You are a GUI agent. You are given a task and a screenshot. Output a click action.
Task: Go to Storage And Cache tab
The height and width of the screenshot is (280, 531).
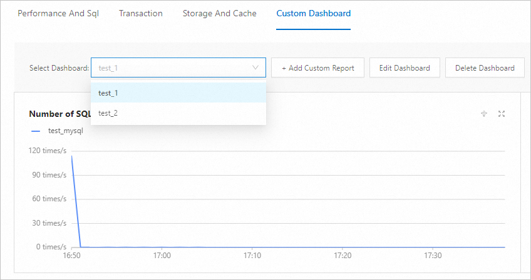point(219,13)
